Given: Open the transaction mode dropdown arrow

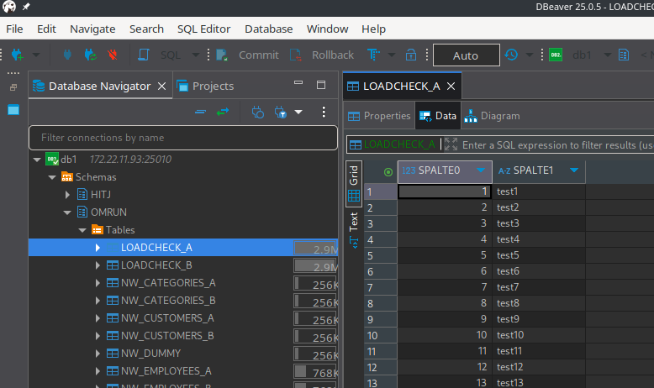Looking at the screenshot, I should [391, 55].
